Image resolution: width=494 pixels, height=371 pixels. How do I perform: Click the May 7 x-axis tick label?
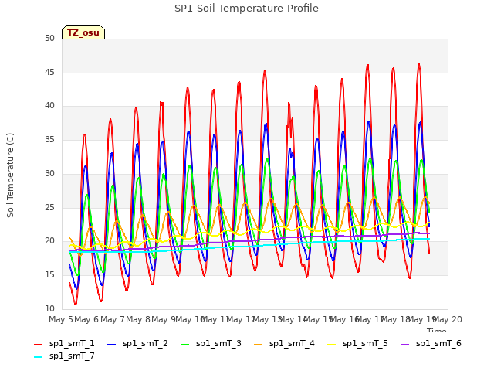click(113, 319)
